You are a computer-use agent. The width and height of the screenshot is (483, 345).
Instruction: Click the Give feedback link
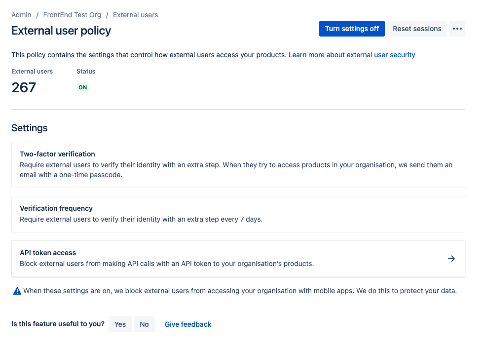(x=188, y=324)
